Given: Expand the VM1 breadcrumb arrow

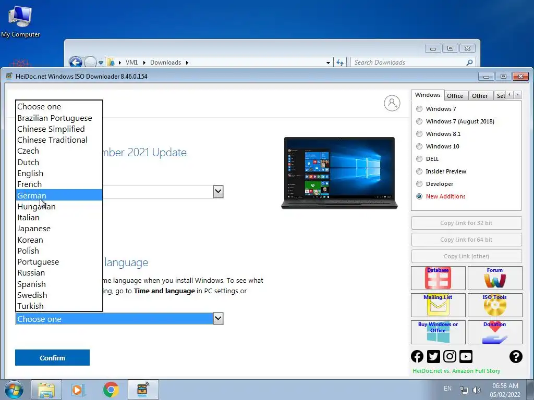Looking at the screenshot, I should (x=144, y=63).
